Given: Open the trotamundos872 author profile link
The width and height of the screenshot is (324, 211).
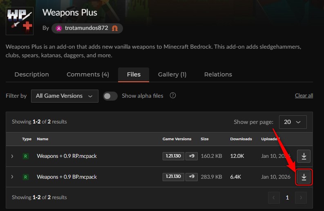Looking at the screenshot, I should click(x=86, y=28).
